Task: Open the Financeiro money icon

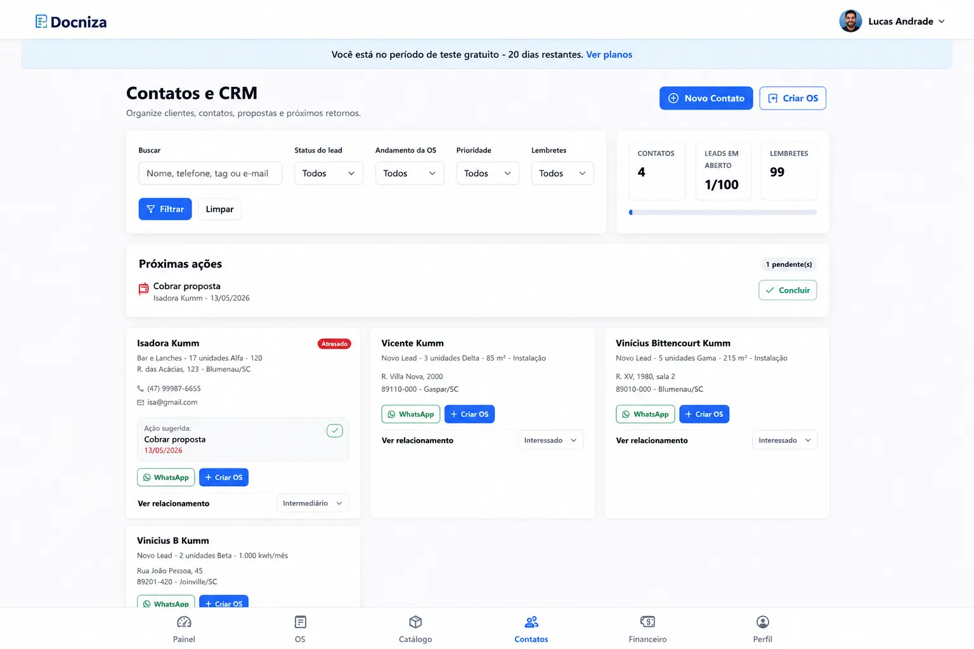Action: pyautogui.click(x=647, y=622)
